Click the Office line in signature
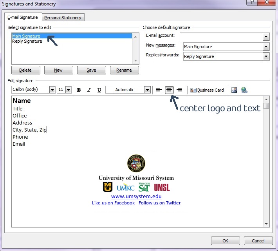Viewport: 278px width, 251px height. [20, 116]
